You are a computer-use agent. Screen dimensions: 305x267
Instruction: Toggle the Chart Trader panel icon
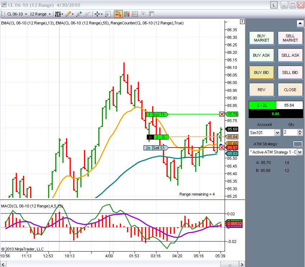(x=118, y=14)
